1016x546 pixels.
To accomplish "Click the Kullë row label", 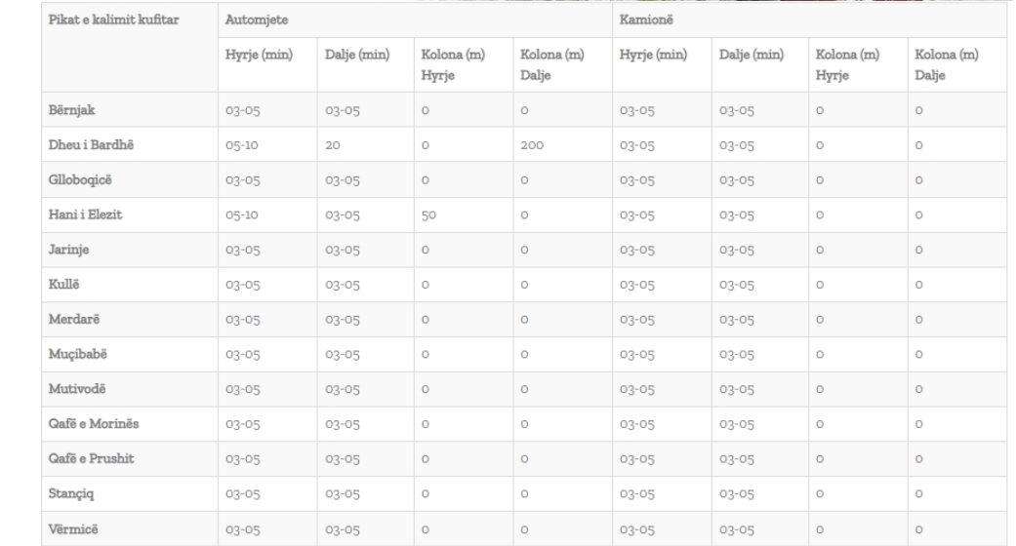I will [x=63, y=285].
